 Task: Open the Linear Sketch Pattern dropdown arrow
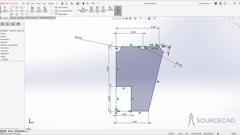click(x=76, y=11)
